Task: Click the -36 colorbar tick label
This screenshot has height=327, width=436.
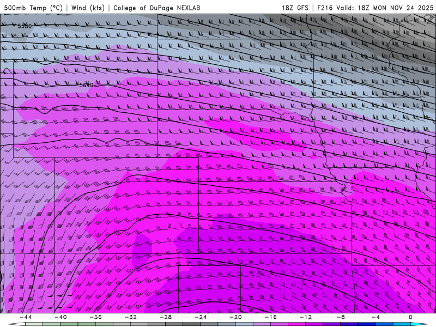Action: (x=95, y=317)
